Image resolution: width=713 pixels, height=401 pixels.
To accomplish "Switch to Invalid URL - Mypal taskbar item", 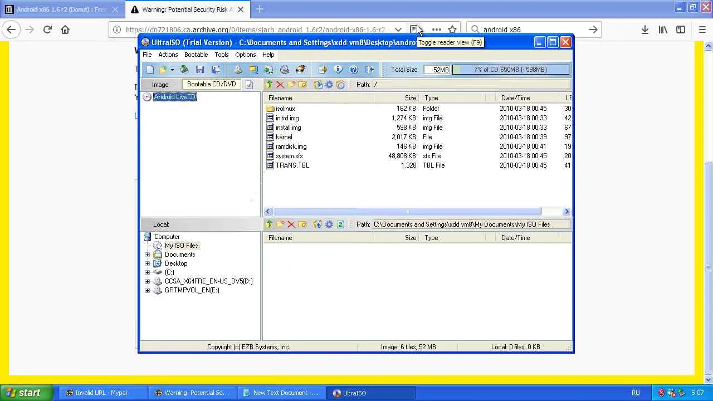I will (x=103, y=393).
